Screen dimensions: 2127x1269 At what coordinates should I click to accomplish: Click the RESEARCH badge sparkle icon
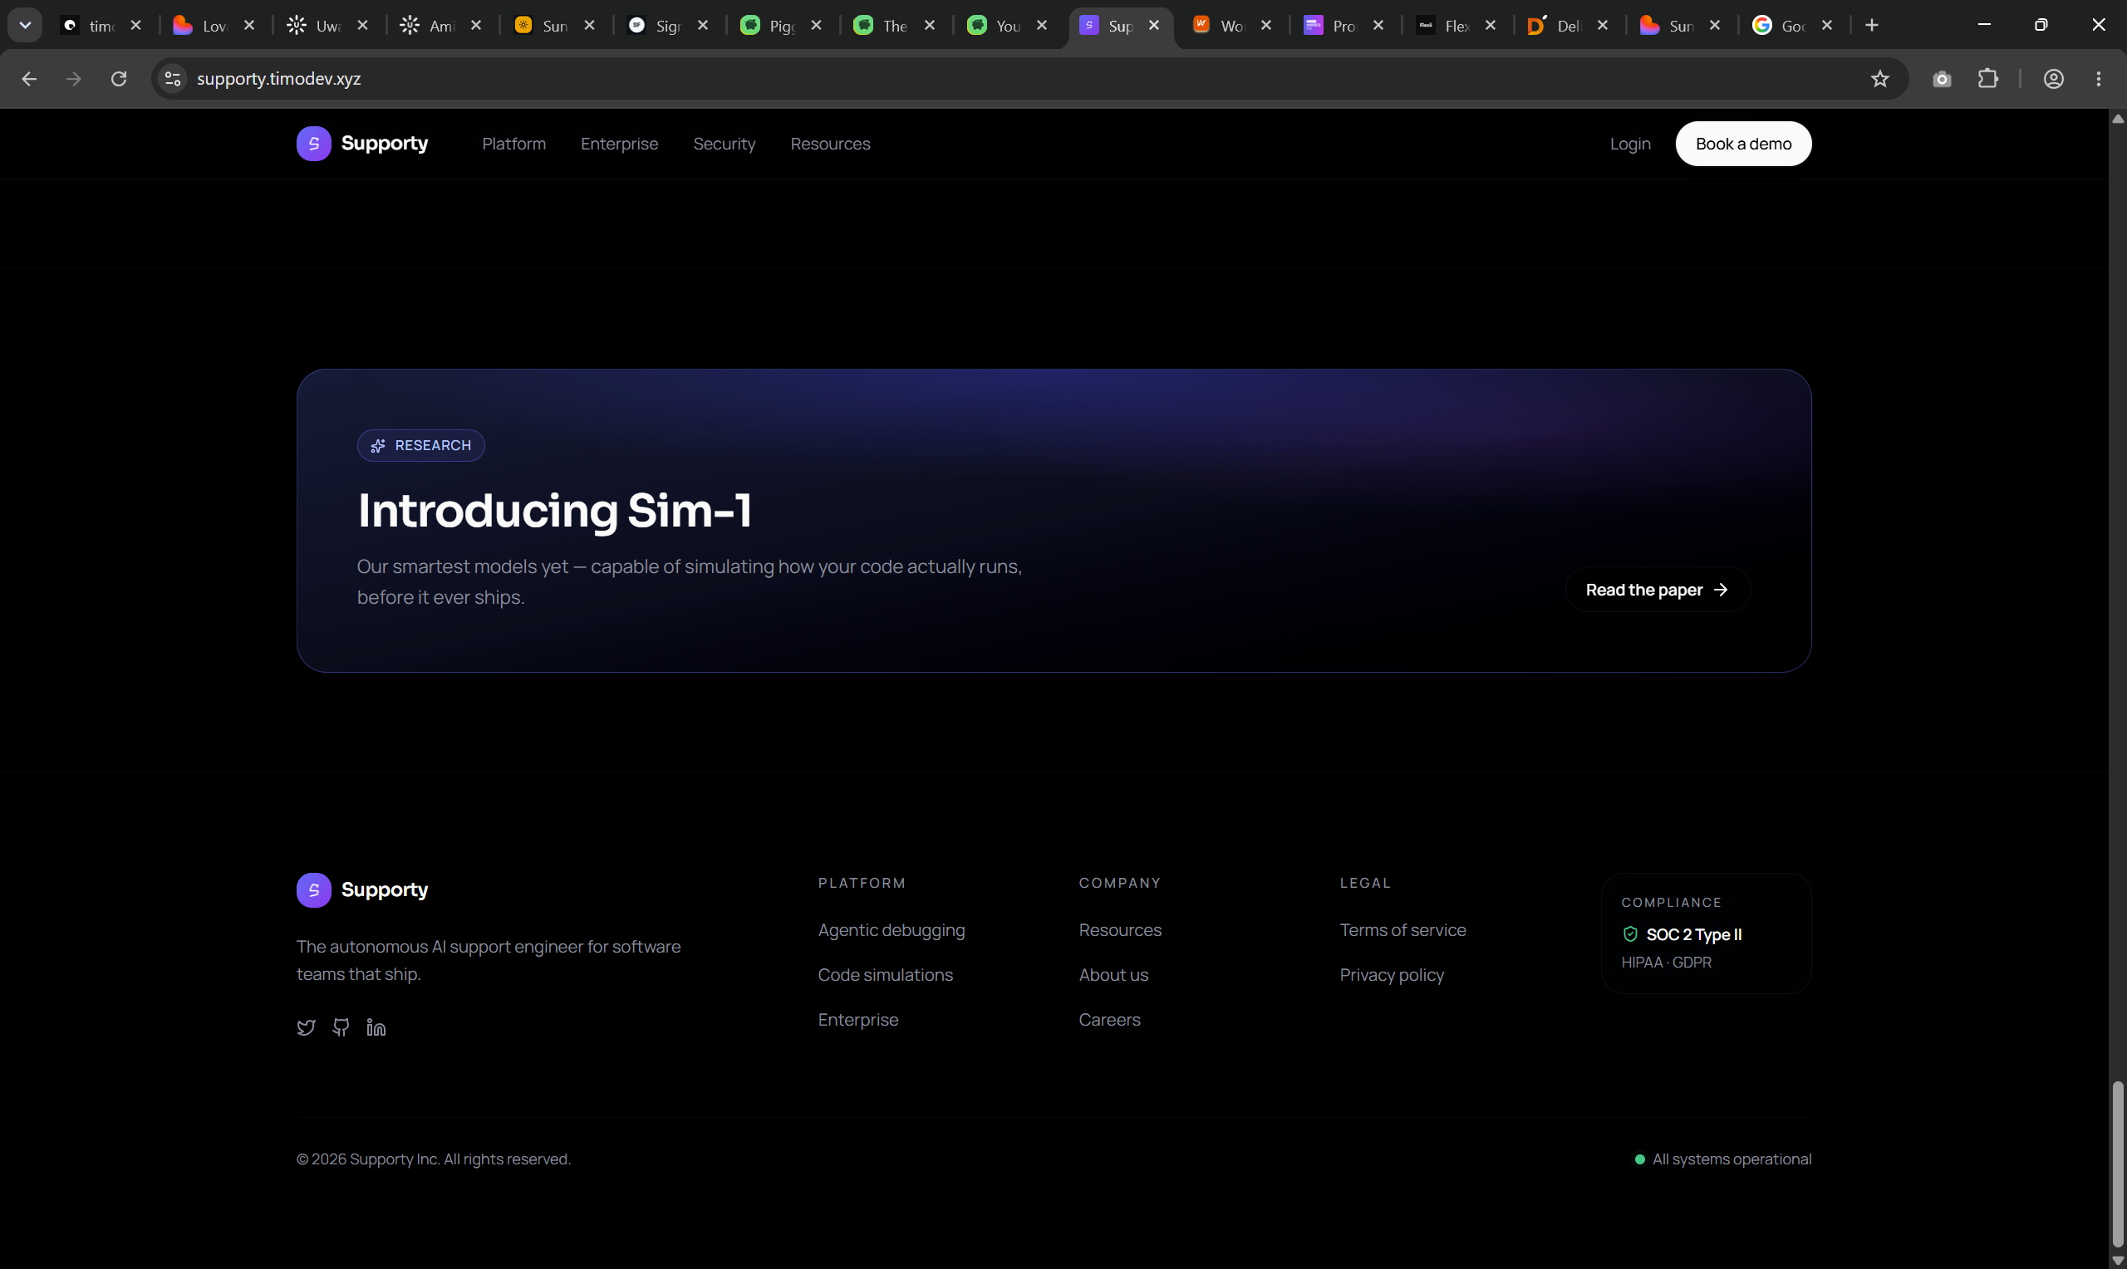[x=378, y=445]
